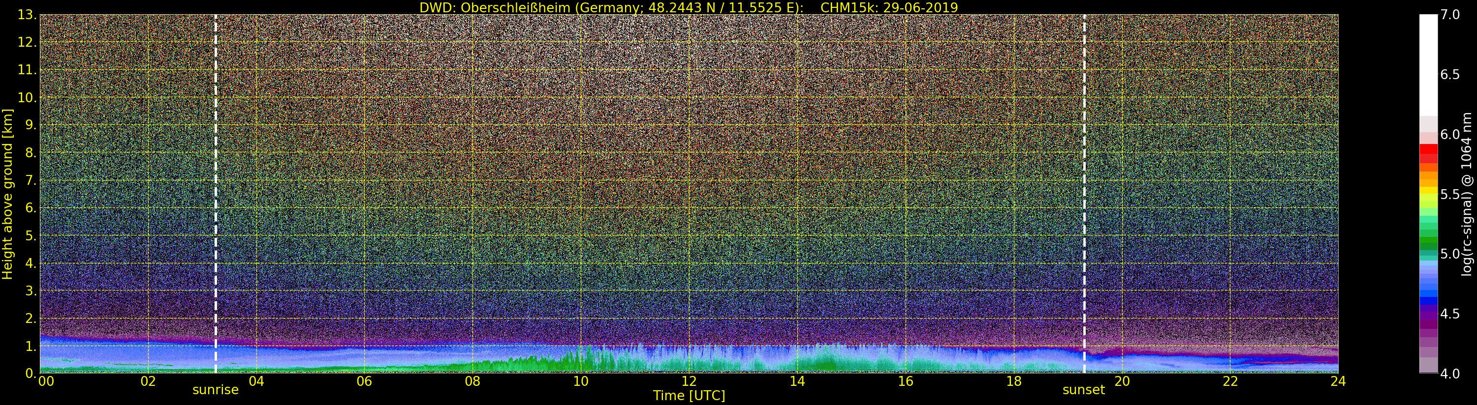Click the white dashed sunset marker line

(1084, 194)
